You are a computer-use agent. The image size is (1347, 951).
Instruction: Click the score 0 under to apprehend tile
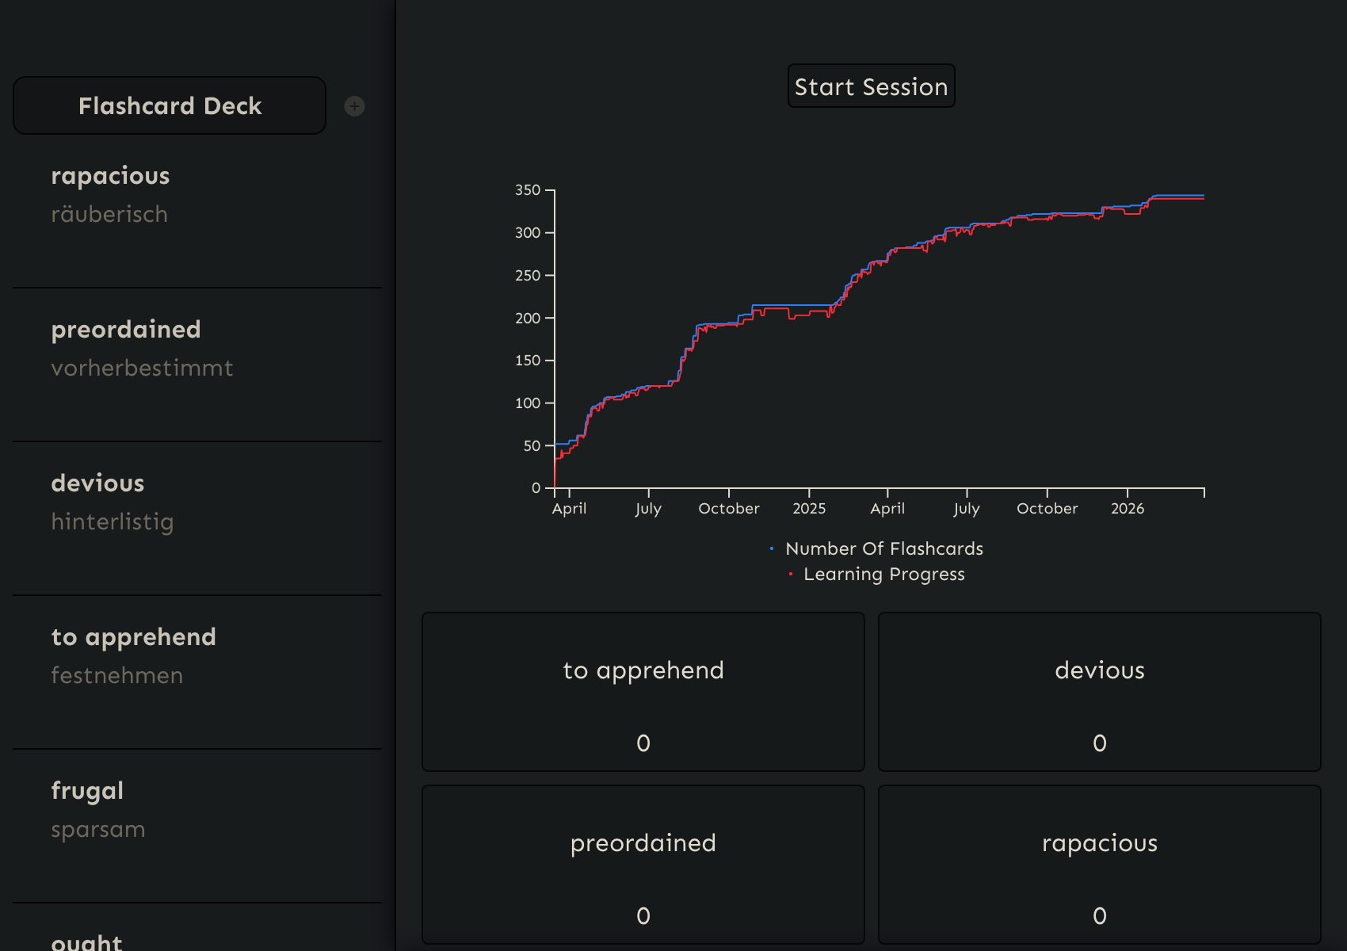643,743
